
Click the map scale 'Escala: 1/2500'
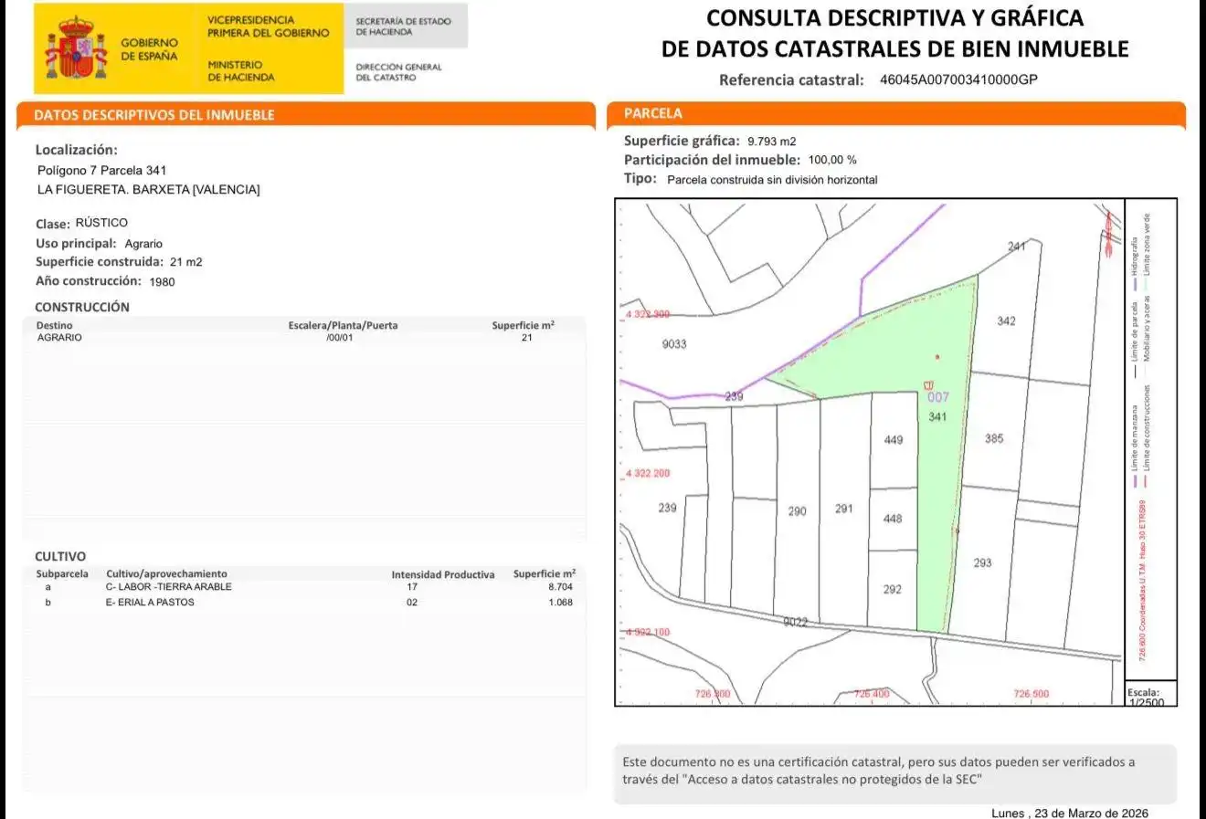pos(1146,698)
